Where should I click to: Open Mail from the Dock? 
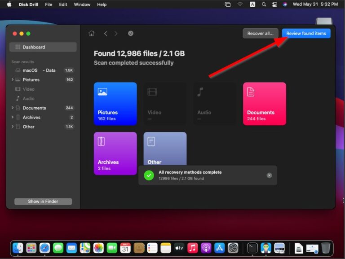point(71,248)
